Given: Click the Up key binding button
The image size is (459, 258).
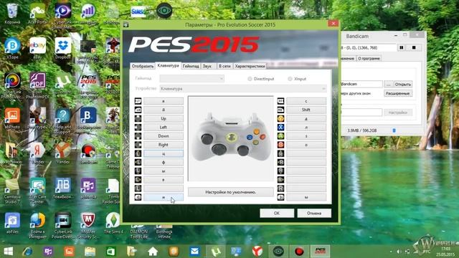Looking at the screenshot, I should 164,118.
